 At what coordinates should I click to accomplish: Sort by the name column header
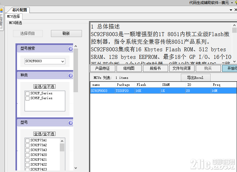(103, 85)
